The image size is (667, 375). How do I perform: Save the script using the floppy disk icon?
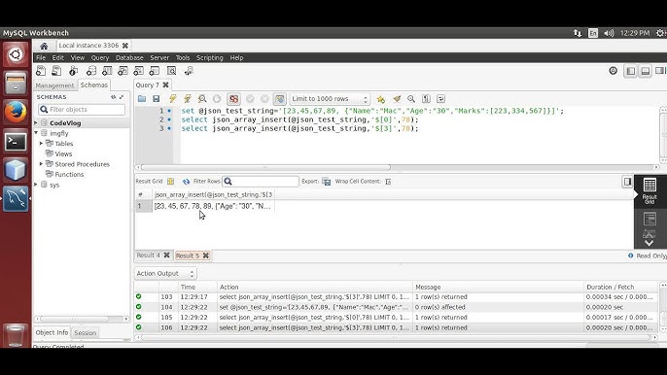pyautogui.click(x=157, y=99)
